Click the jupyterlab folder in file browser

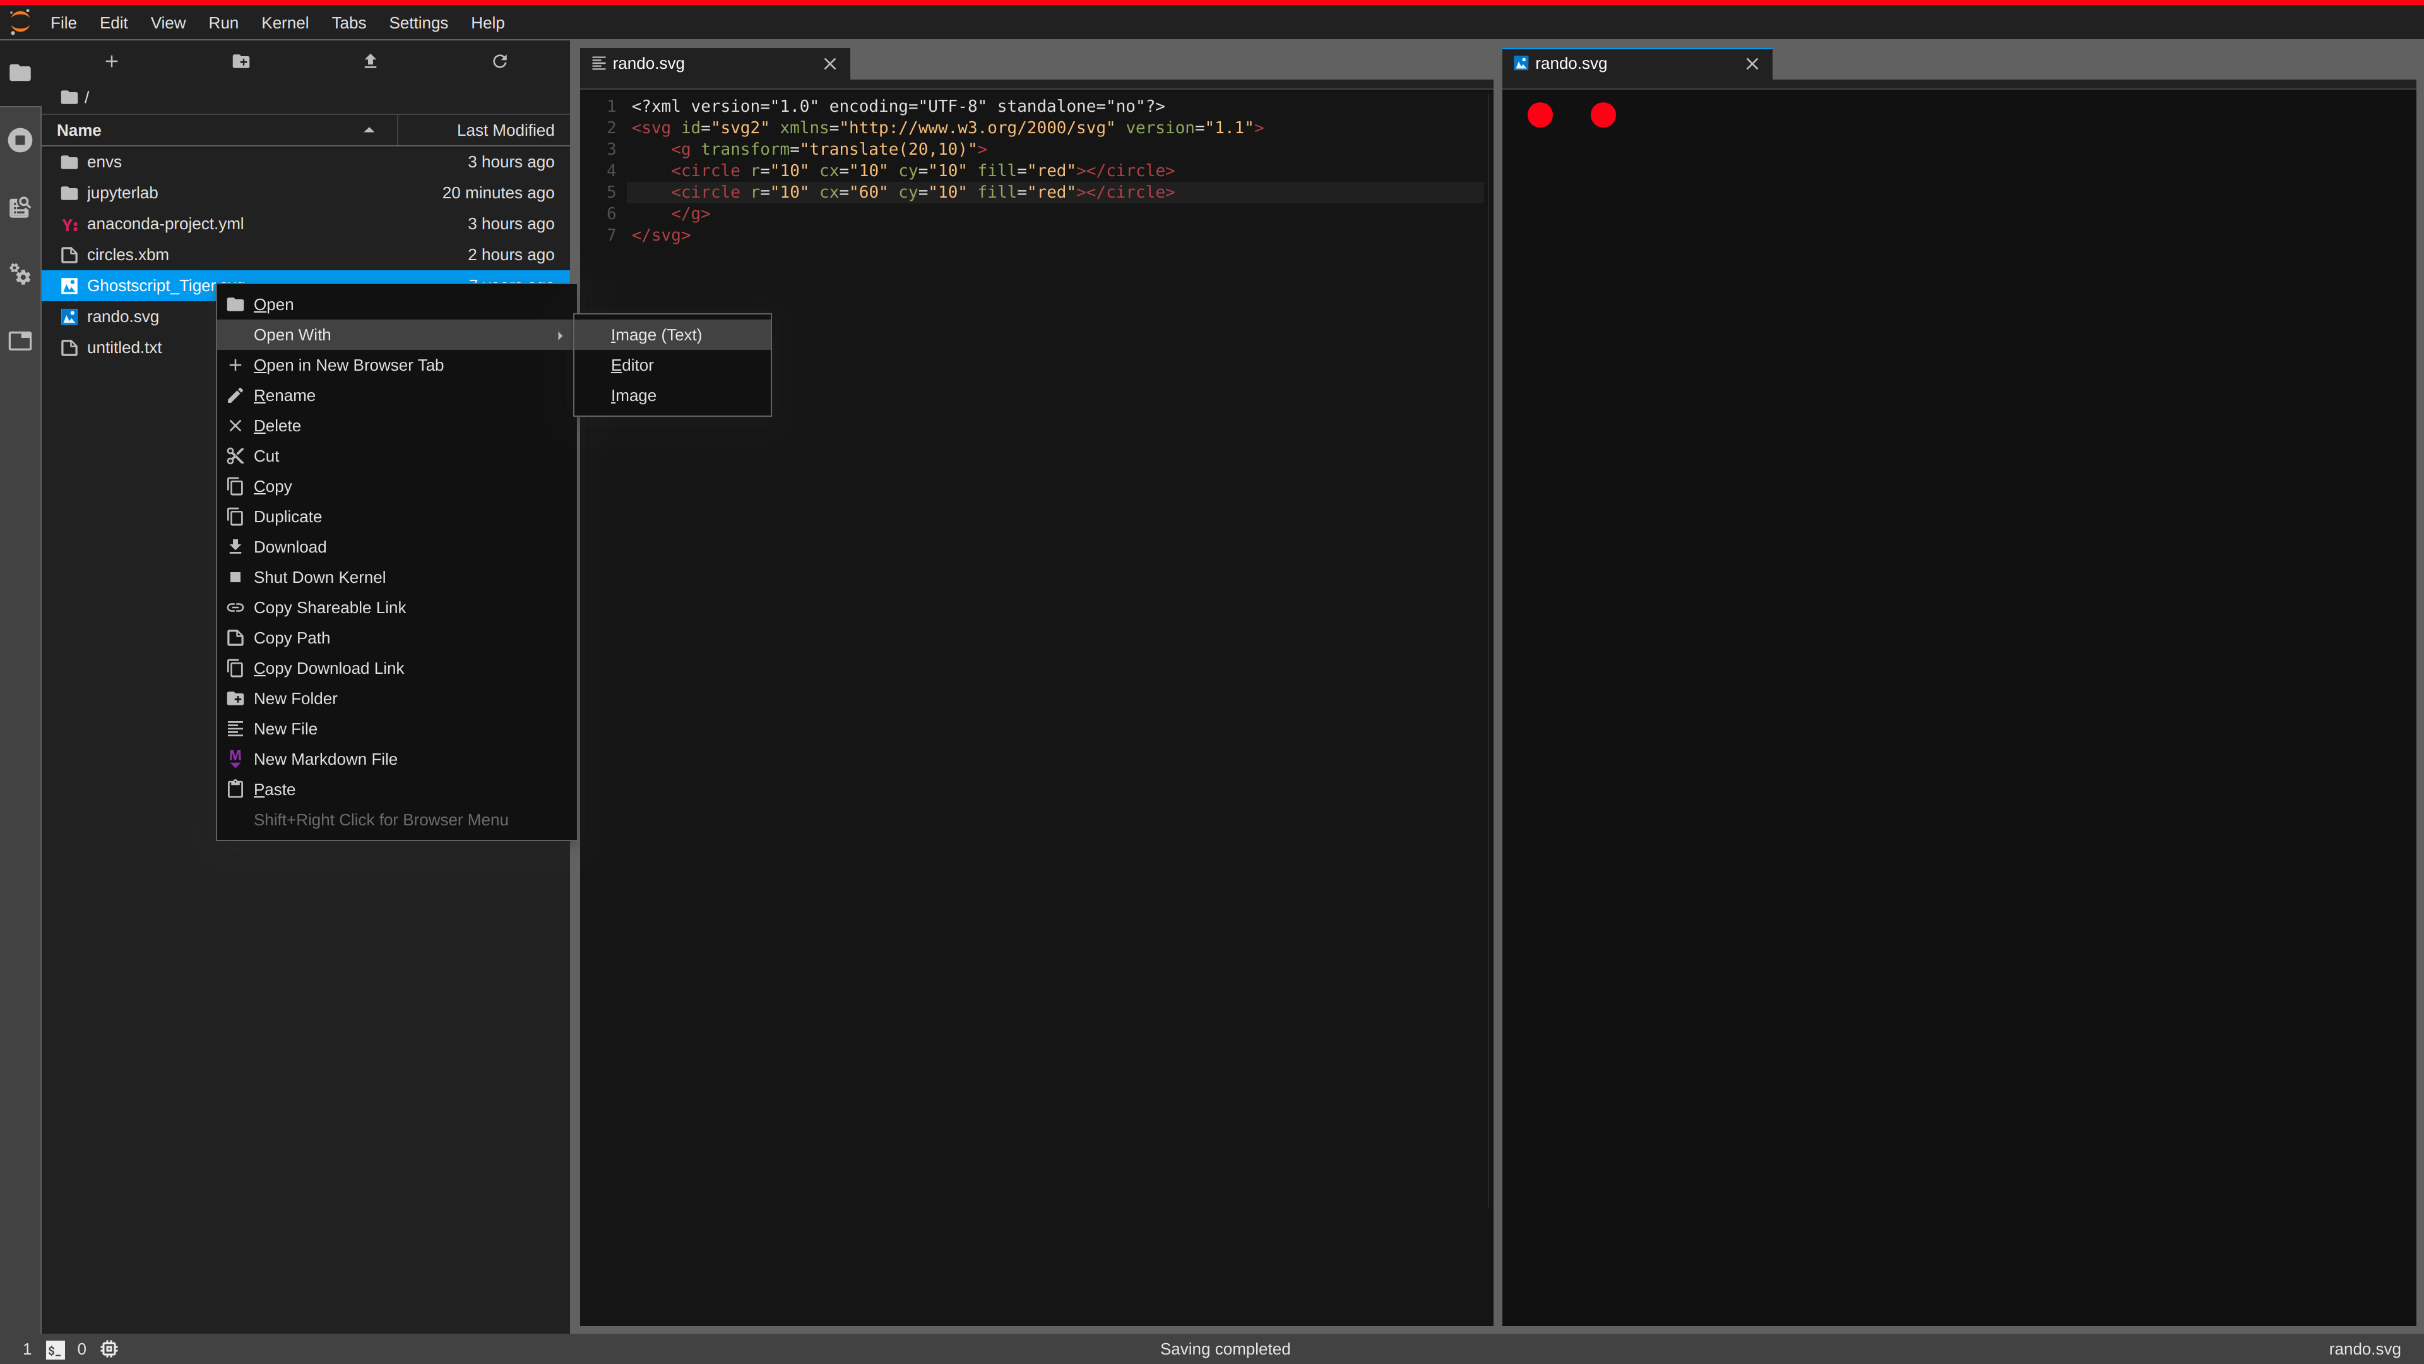[x=122, y=191]
